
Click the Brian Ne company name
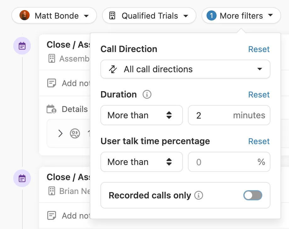pyautogui.click(x=75, y=191)
